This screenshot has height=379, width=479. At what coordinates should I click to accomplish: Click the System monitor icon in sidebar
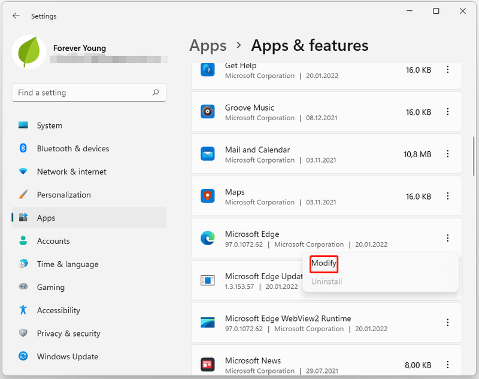pyautogui.click(x=23, y=125)
